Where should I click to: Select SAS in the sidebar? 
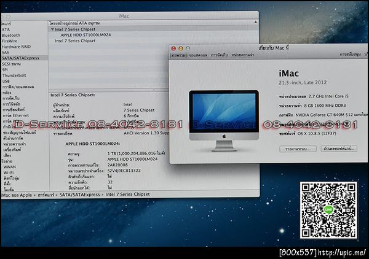click(x=6, y=53)
